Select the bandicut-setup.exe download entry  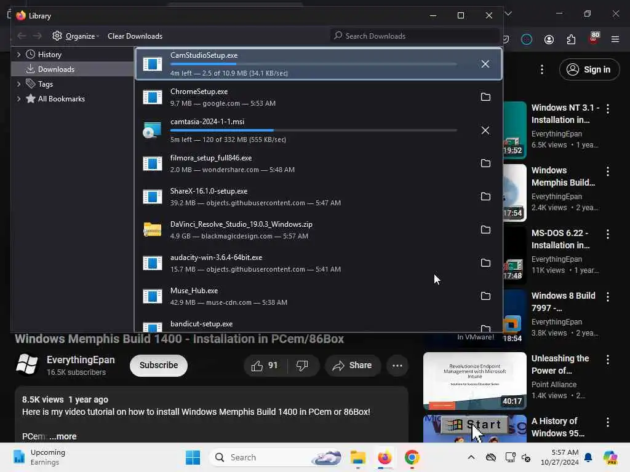pyautogui.click(x=318, y=326)
